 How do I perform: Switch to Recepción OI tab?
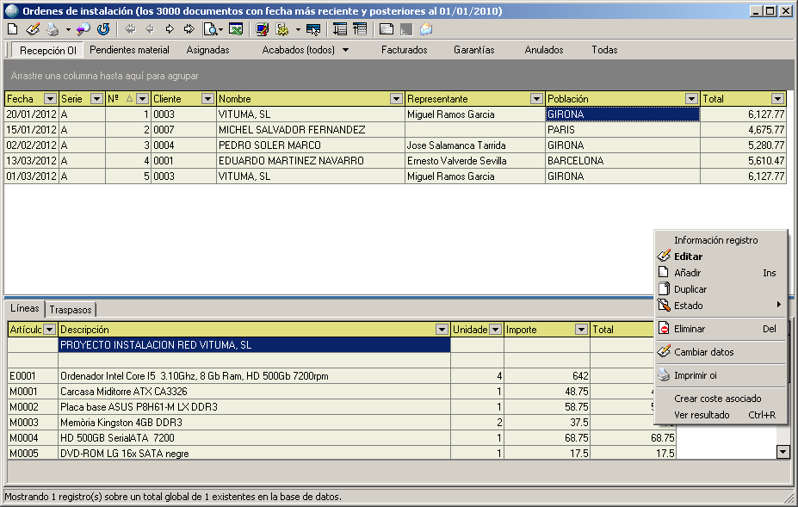pyautogui.click(x=48, y=50)
